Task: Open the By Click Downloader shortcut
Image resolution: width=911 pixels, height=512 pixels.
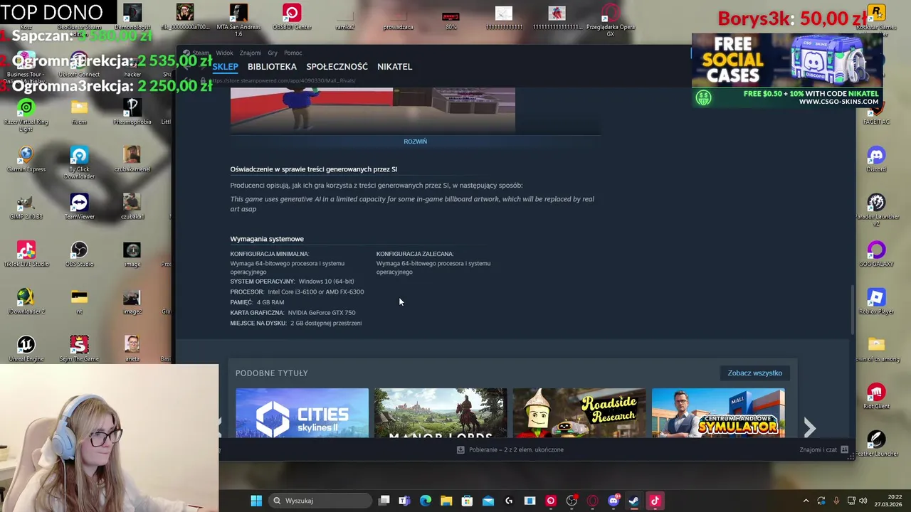Action: pyautogui.click(x=79, y=163)
